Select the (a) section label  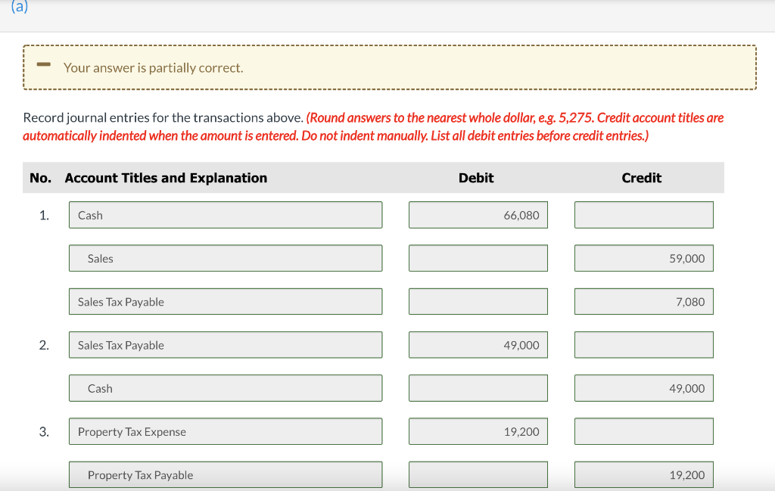20,8
